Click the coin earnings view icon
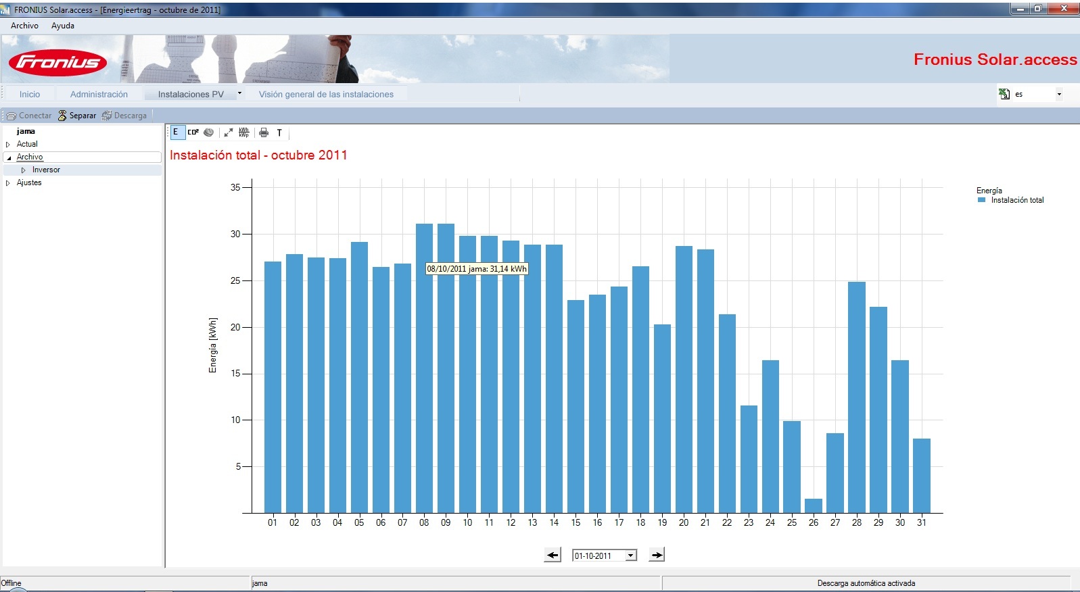The image size is (1080, 592). pyautogui.click(x=209, y=132)
